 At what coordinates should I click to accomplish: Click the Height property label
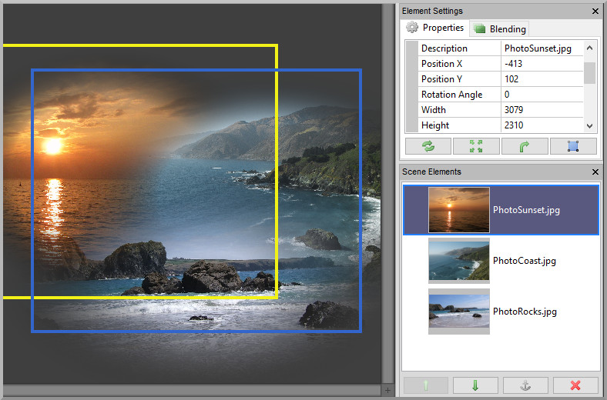(x=435, y=125)
